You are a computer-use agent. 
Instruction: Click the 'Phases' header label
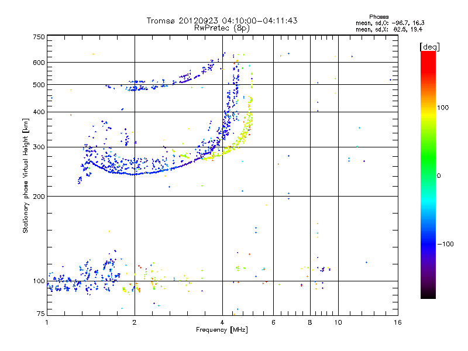378,17
